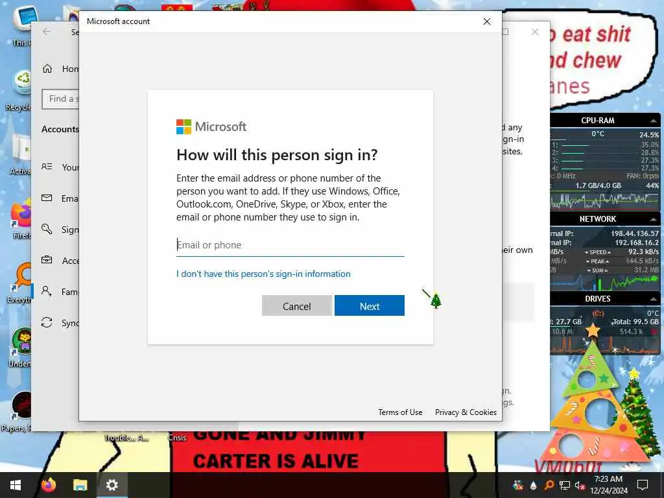The image size is (664, 498).
Task: Click the colorful figures tray icon
Action: [x=517, y=485]
